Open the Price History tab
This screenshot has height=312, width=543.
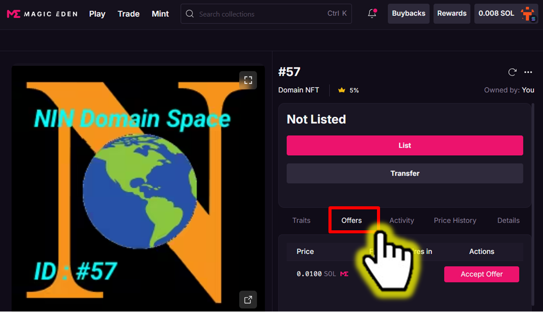[455, 221]
